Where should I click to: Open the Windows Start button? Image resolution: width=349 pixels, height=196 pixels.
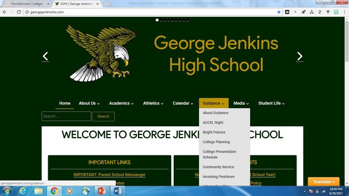click(x=7, y=191)
